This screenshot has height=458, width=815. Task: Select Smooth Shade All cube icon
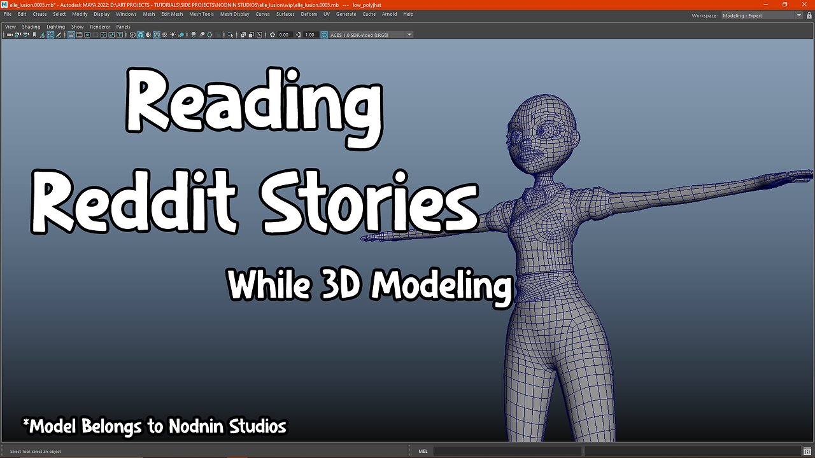141,34
